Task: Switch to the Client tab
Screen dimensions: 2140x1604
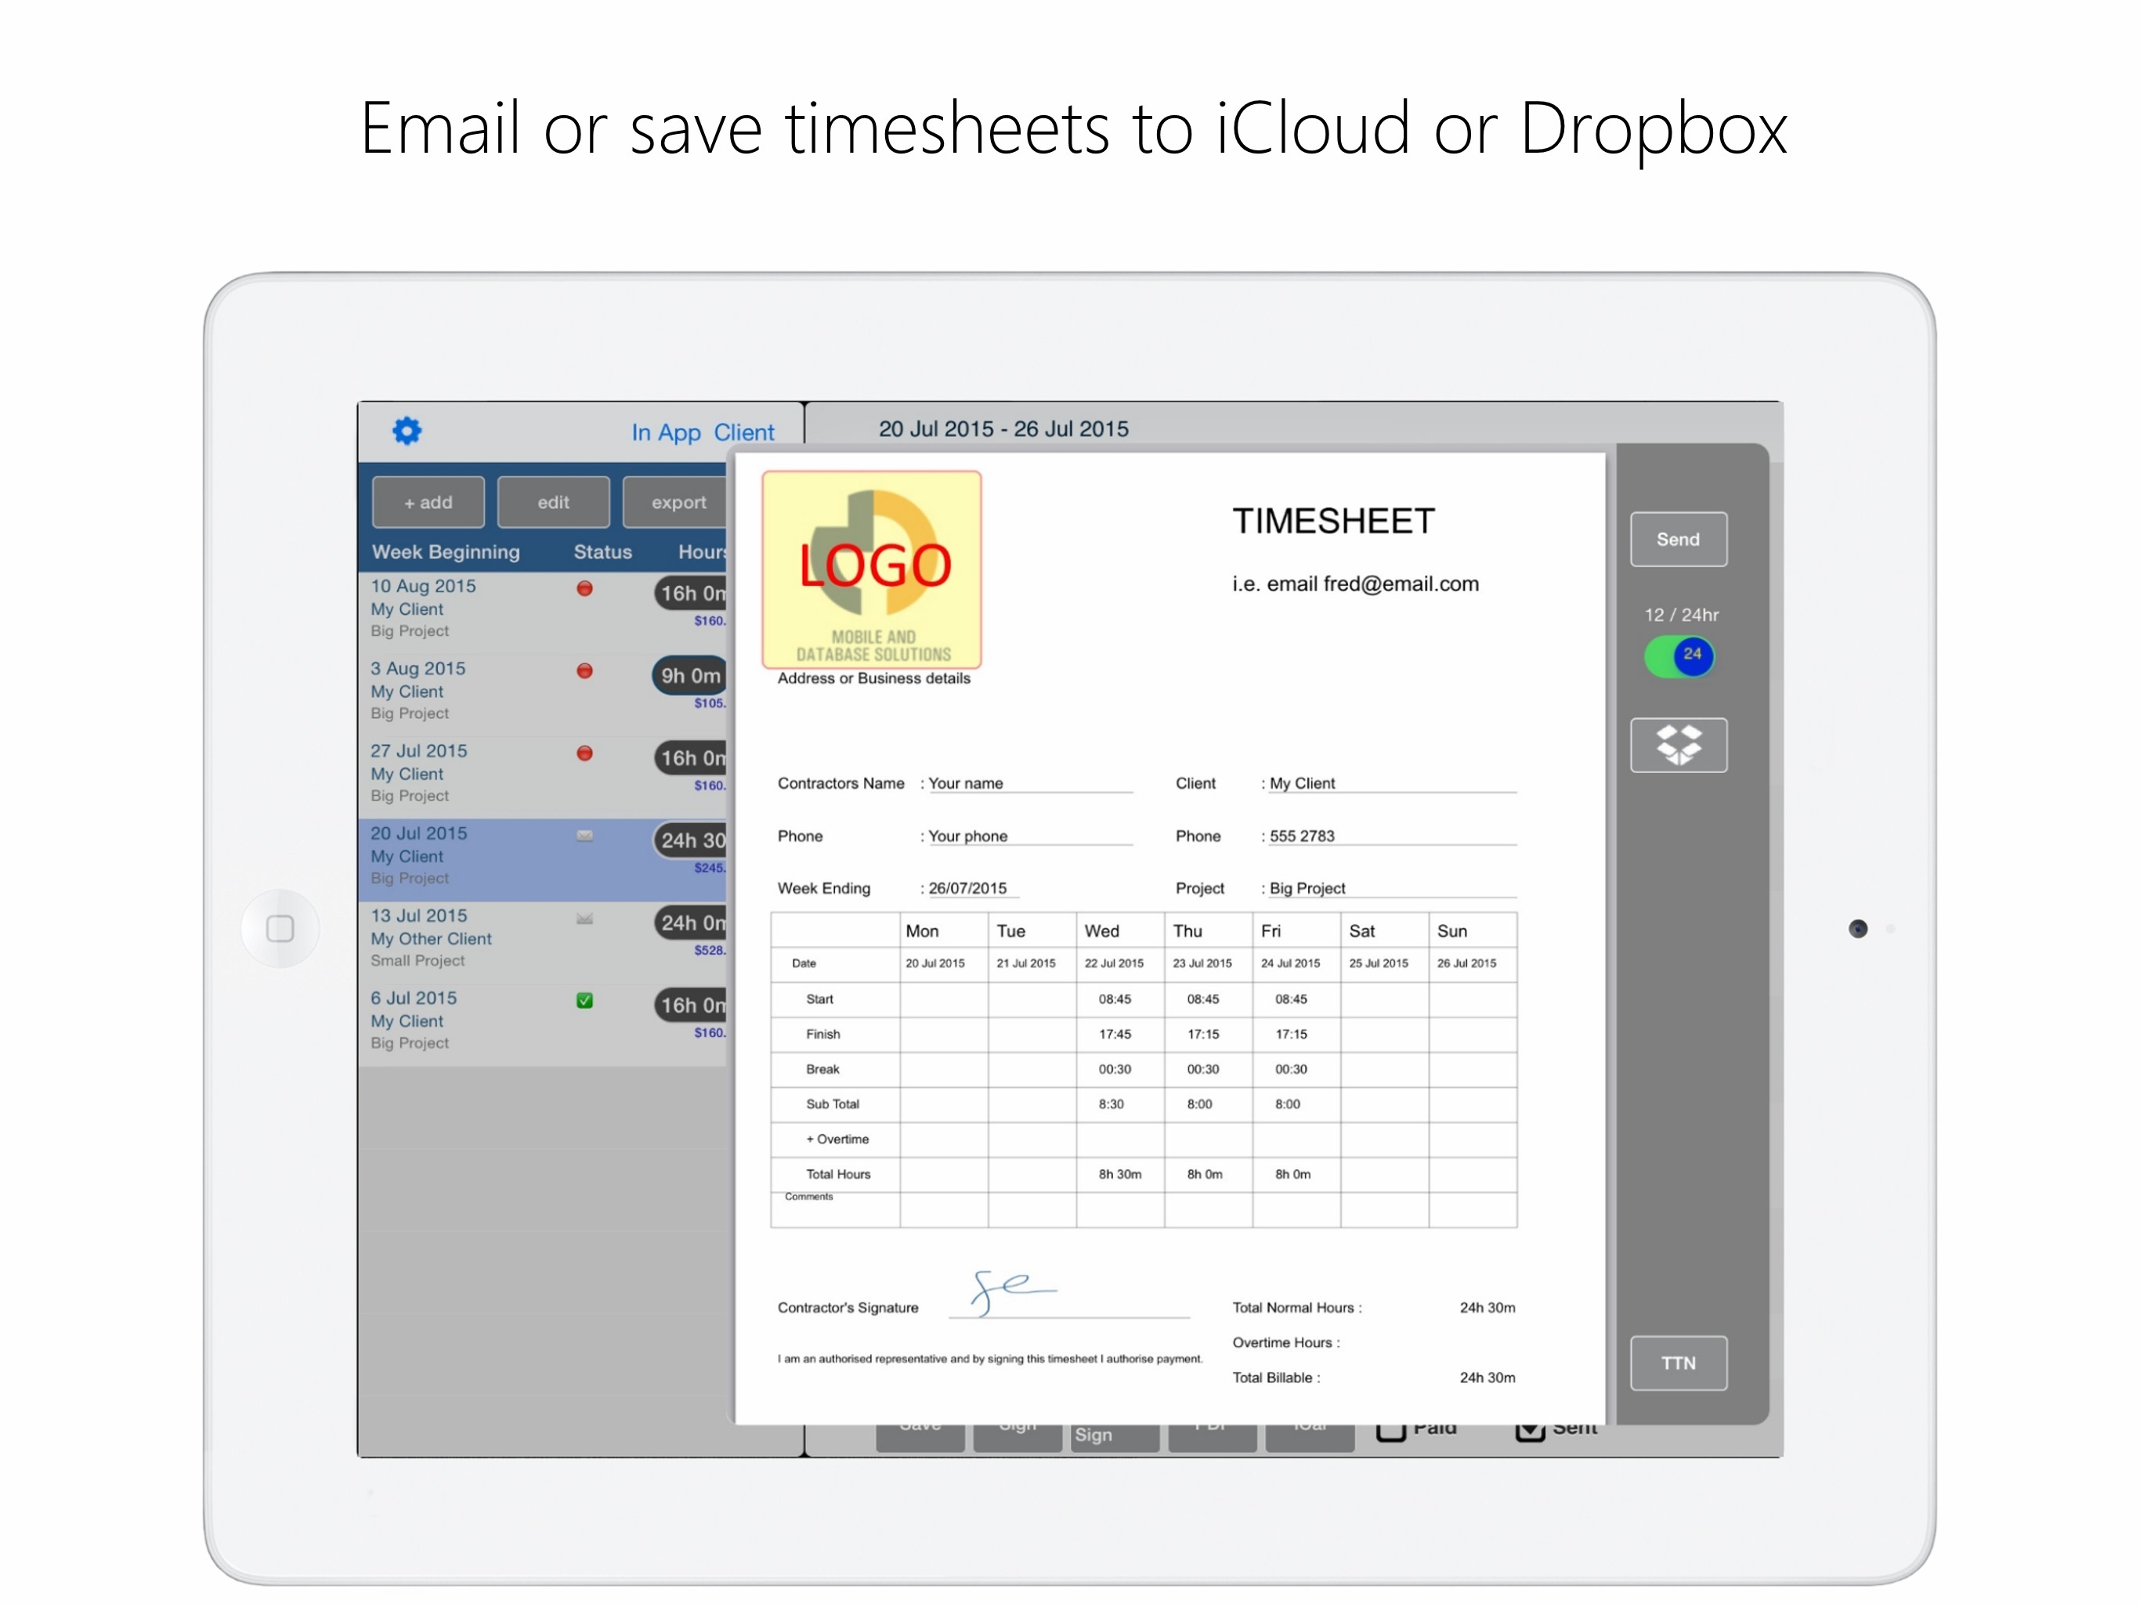Action: [x=744, y=432]
